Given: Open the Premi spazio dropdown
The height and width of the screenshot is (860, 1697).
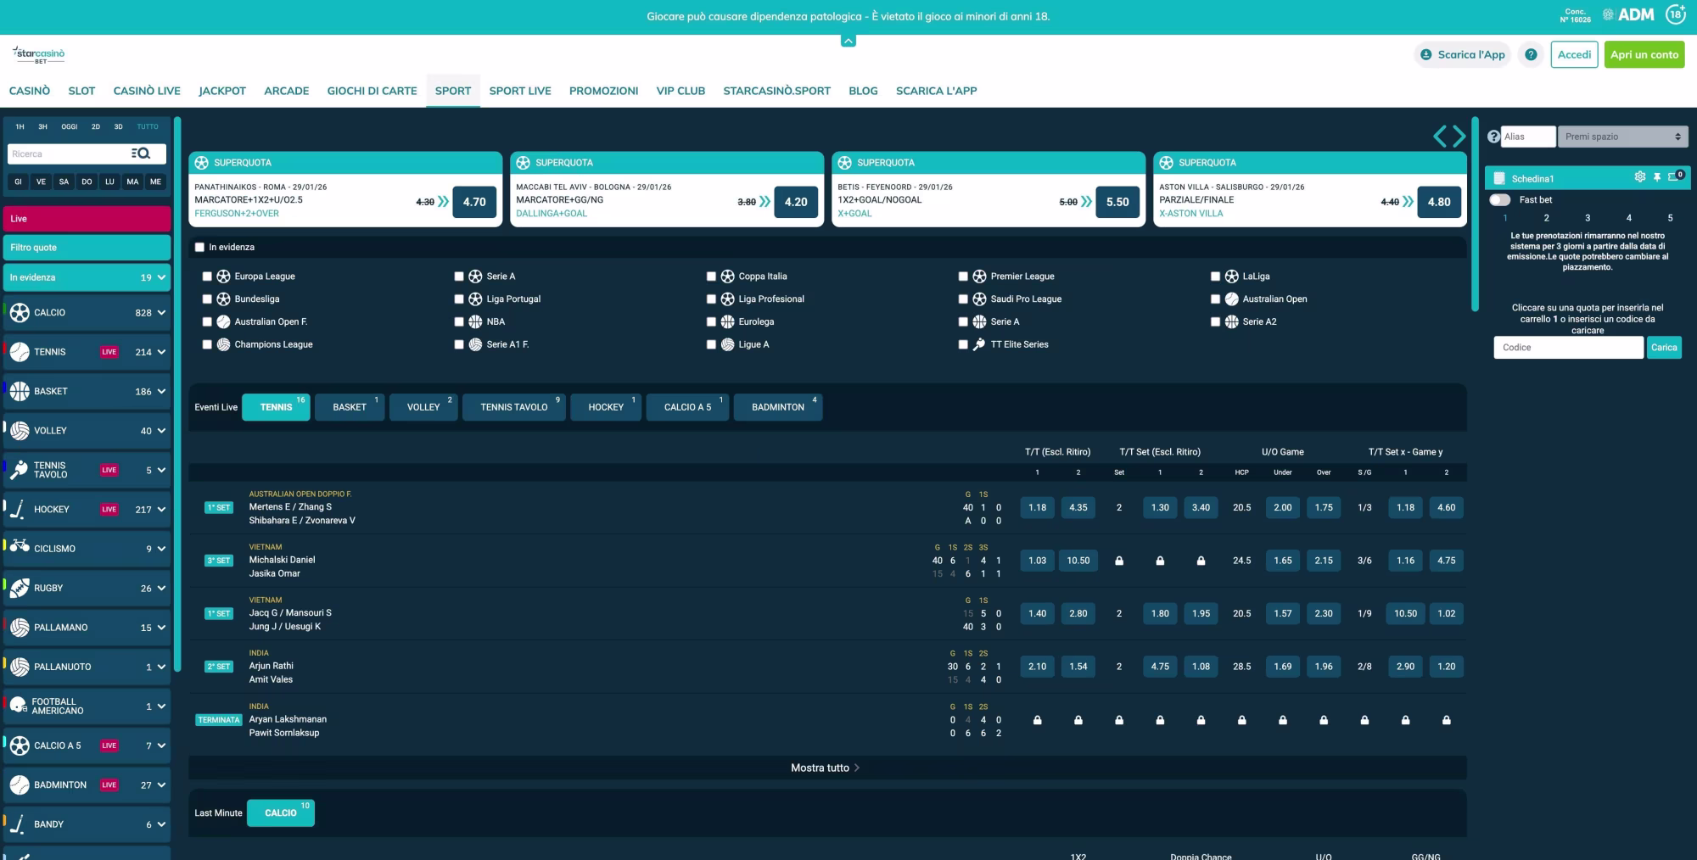Looking at the screenshot, I should [1621, 137].
